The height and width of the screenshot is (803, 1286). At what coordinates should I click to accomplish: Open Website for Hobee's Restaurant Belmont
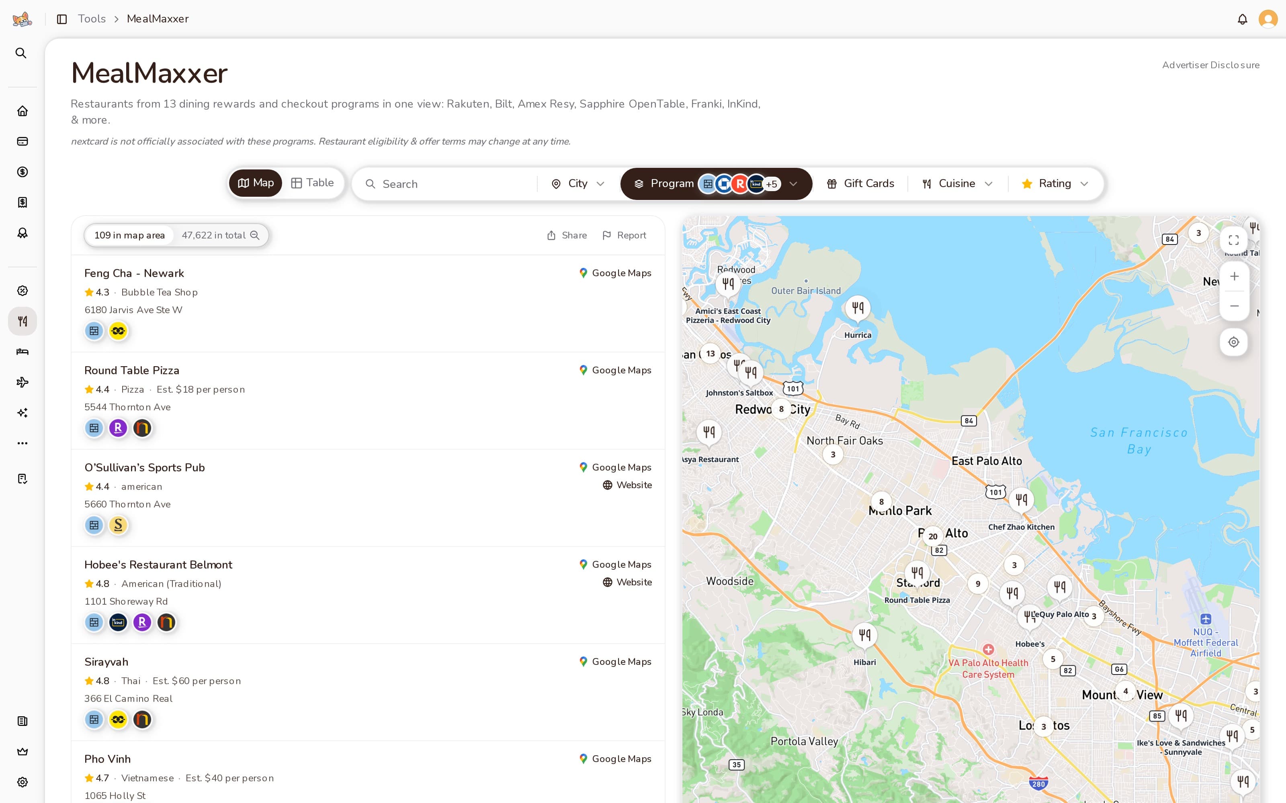[628, 582]
